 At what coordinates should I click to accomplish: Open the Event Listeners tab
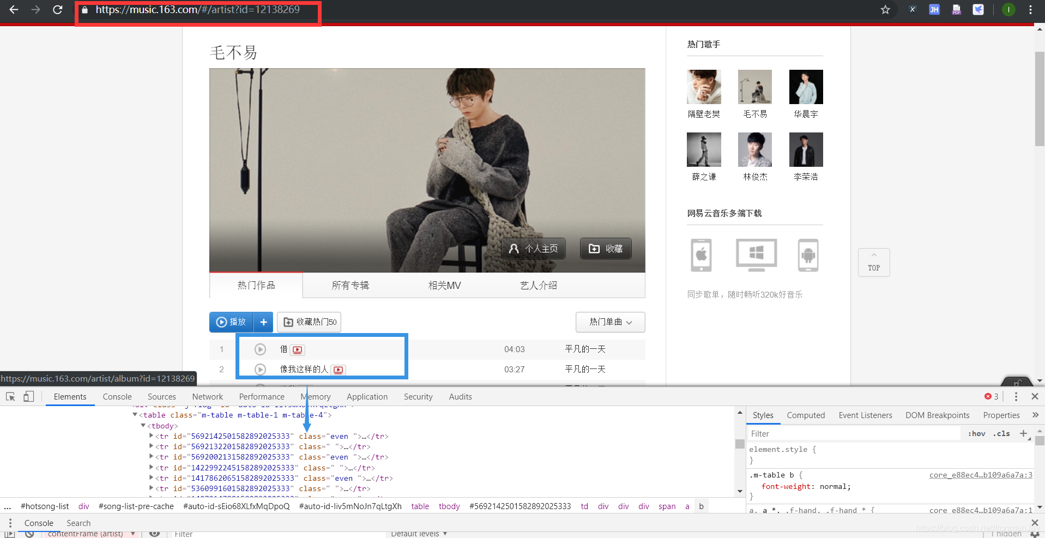[x=865, y=415]
